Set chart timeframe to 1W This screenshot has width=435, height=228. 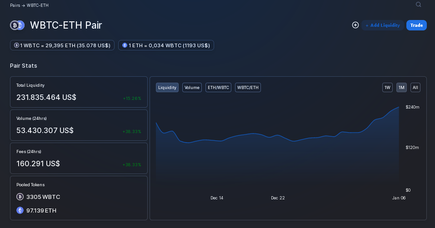tap(387, 88)
